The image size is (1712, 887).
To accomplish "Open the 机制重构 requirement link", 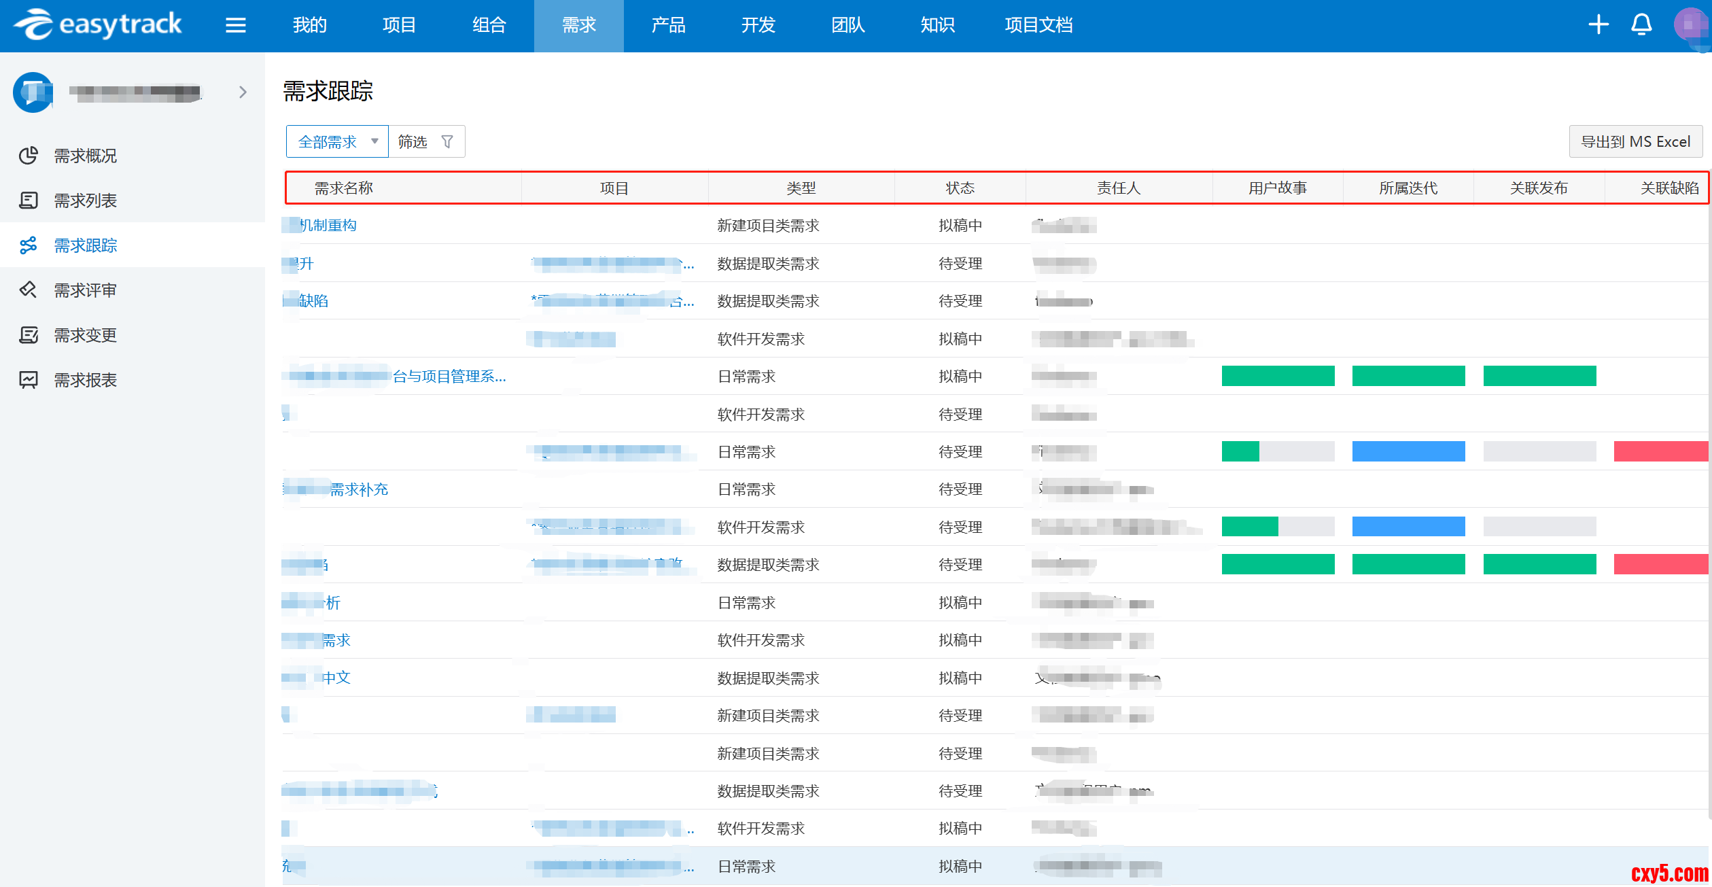I will click(x=328, y=226).
